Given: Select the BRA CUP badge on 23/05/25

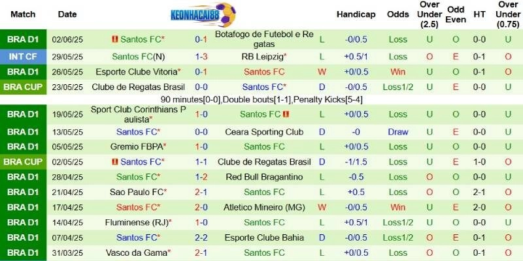Looking at the screenshot, I should (23, 87).
